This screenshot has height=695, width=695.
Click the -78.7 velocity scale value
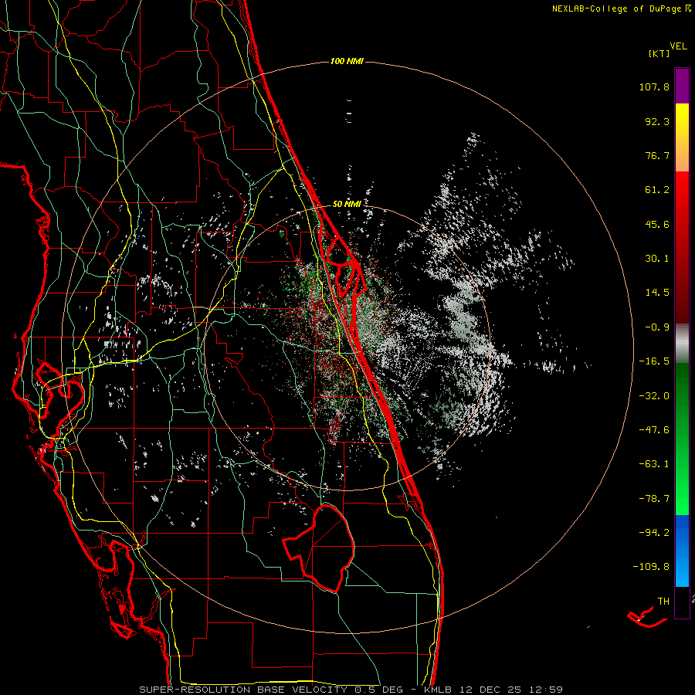point(654,499)
